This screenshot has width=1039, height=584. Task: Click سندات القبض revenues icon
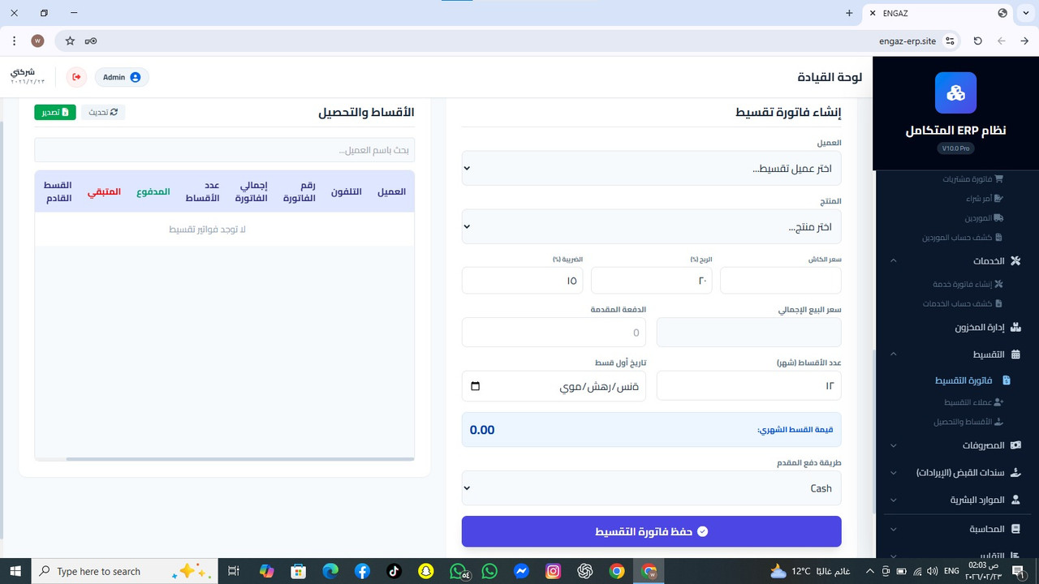(1015, 473)
